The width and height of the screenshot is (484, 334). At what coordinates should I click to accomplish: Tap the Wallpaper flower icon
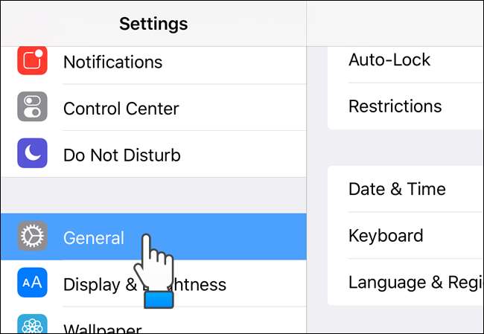(32, 326)
